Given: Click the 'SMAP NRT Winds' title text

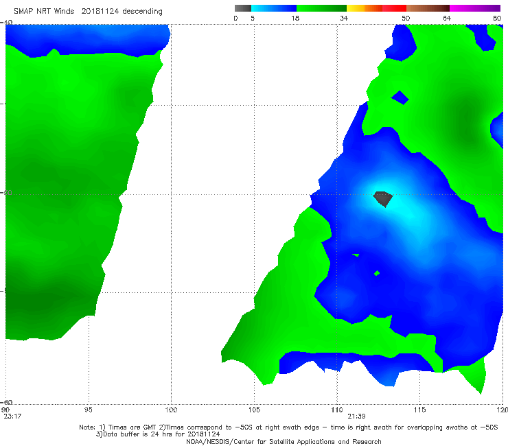Looking at the screenshot, I should (44, 11).
